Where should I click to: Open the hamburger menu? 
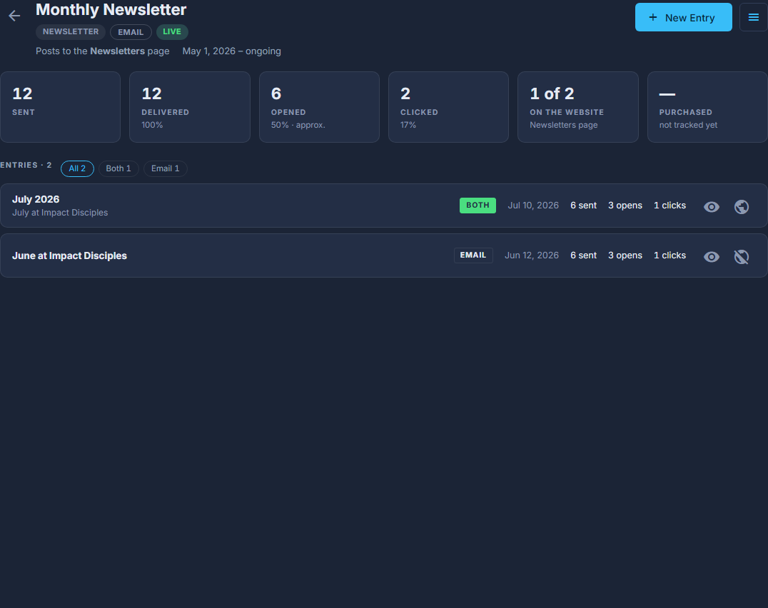(753, 18)
